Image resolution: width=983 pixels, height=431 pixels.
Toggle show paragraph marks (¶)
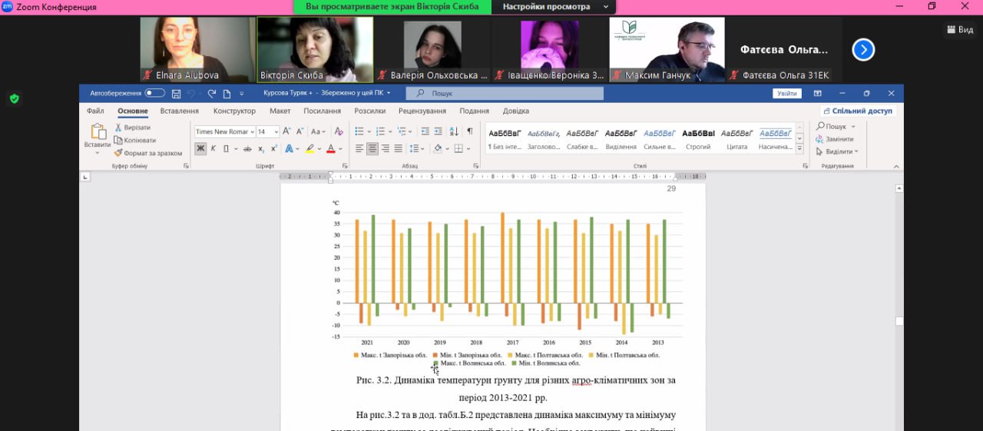click(470, 131)
